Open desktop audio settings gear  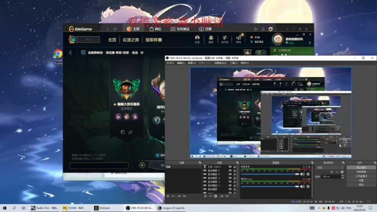(x=308, y=174)
